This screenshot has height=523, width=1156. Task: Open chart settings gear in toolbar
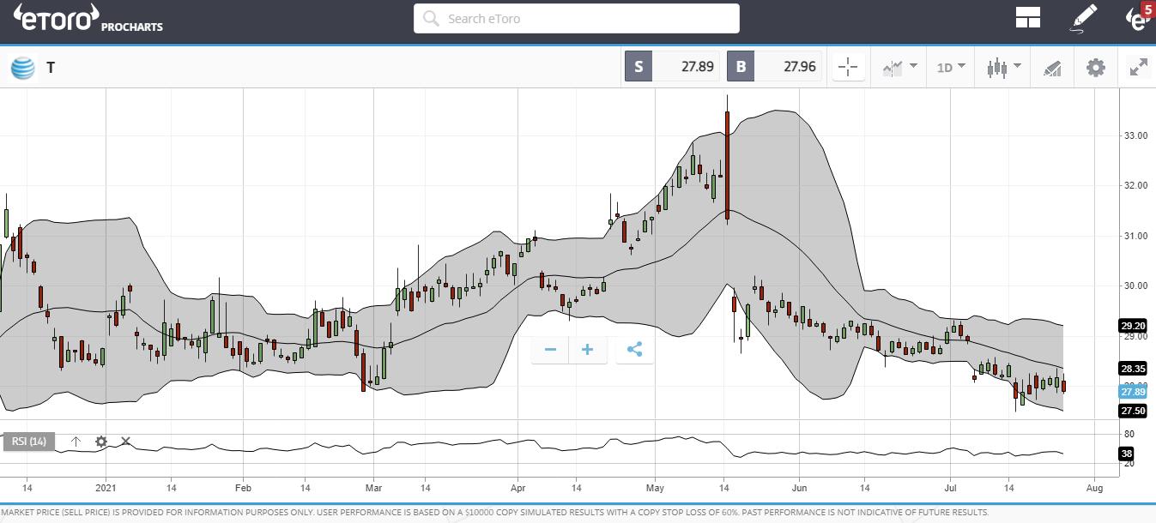(1096, 67)
